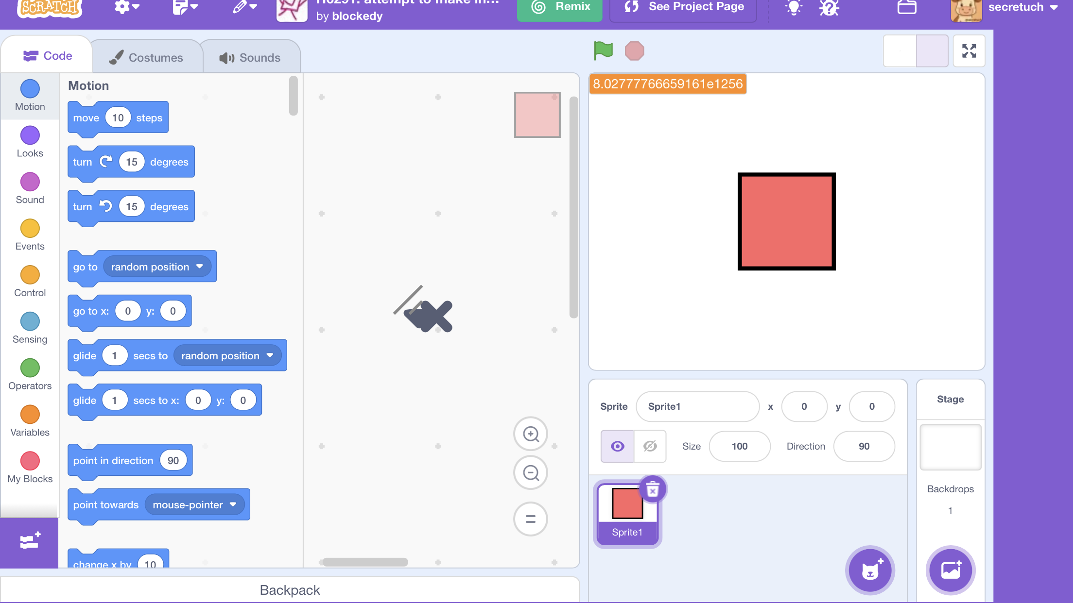Viewport: 1073px width, 603px height.
Task: Zoom in the code workspace
Action: [x=531, y=434]
